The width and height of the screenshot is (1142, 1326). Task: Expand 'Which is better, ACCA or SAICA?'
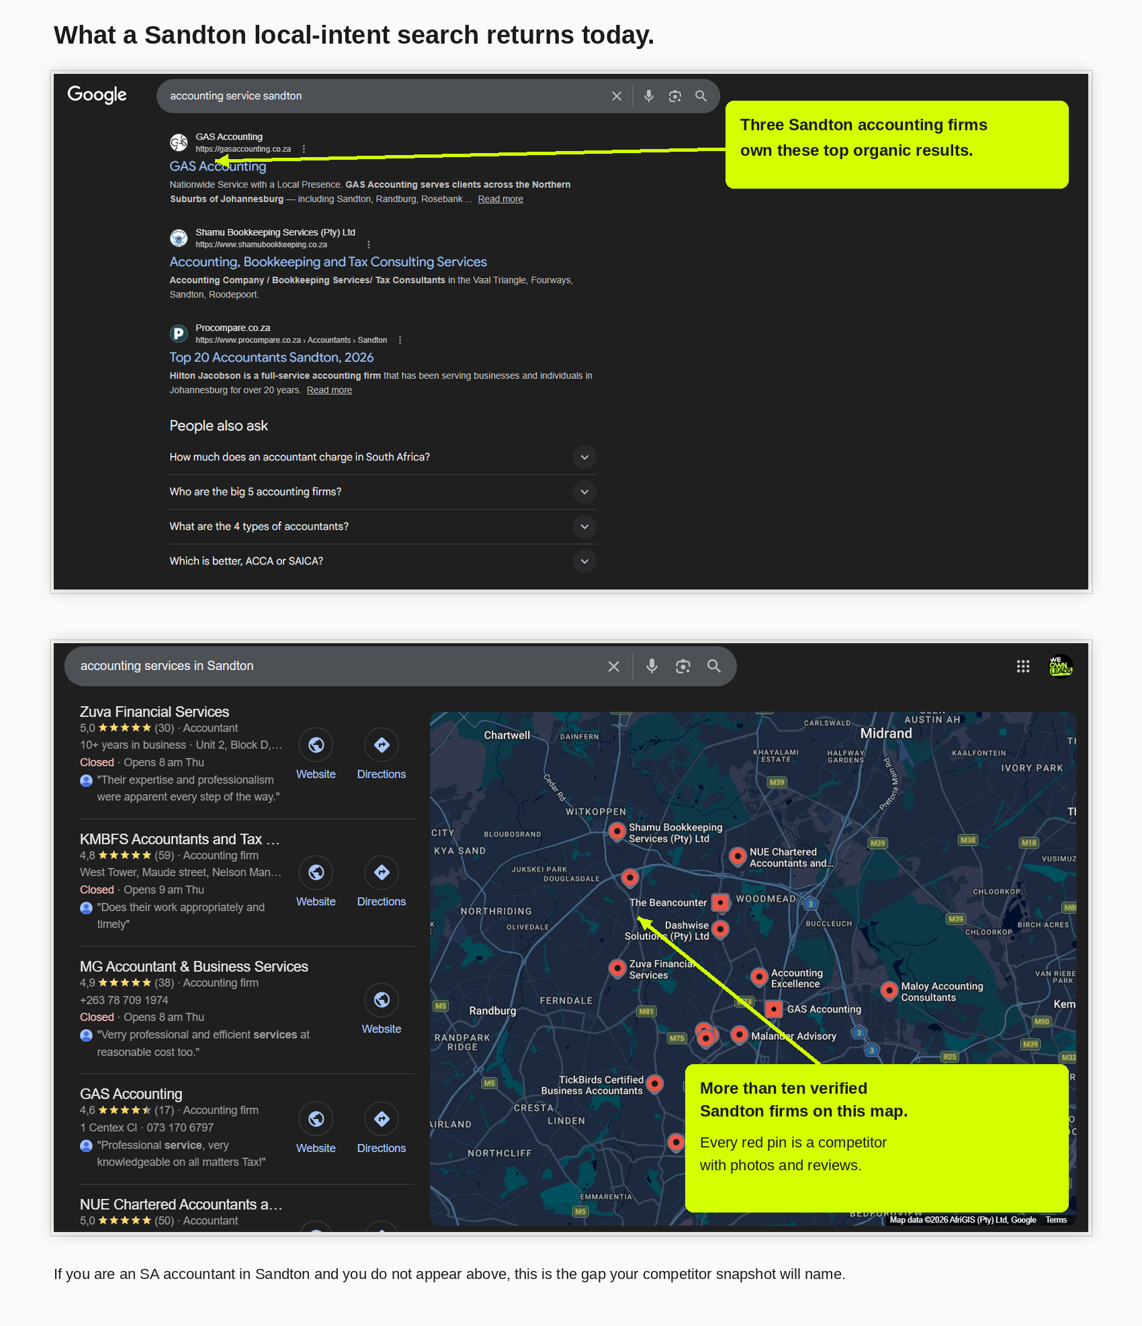point(383,561)
